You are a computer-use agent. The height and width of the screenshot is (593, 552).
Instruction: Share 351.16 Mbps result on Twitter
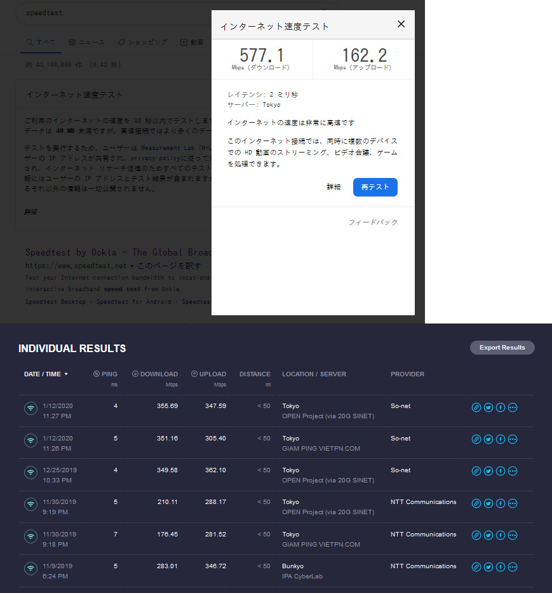(488, 440)
